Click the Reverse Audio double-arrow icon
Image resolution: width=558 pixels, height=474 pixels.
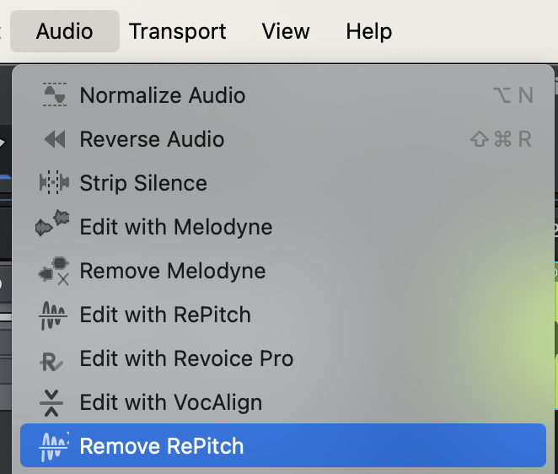[x=54, y=139]
